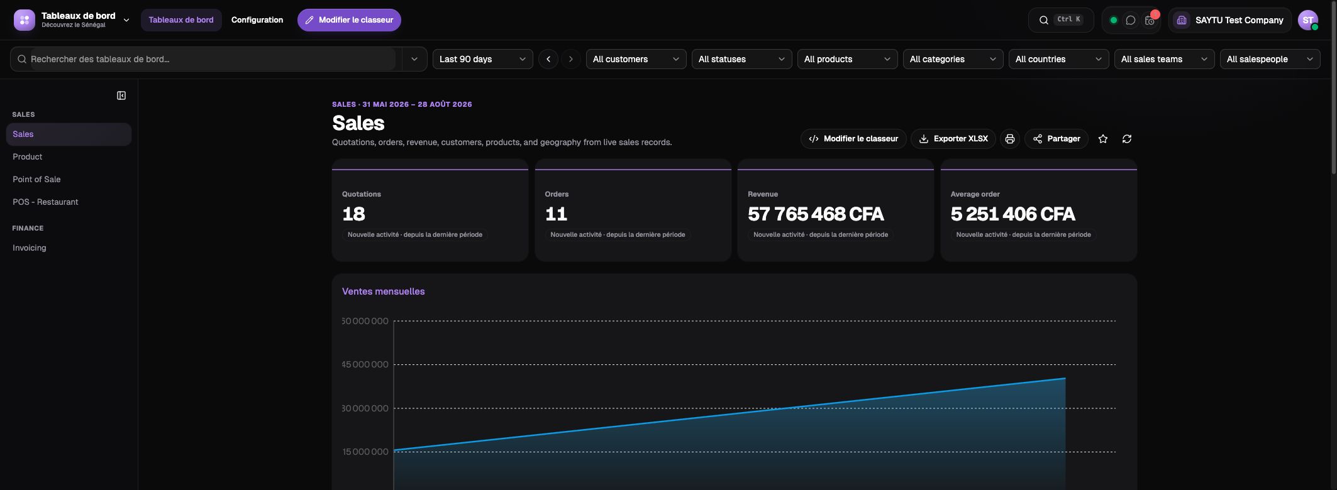Go to the previous date period arrow
This screenshot has width=1337, height=490.
pyautogui.click(x=548, y=59)
